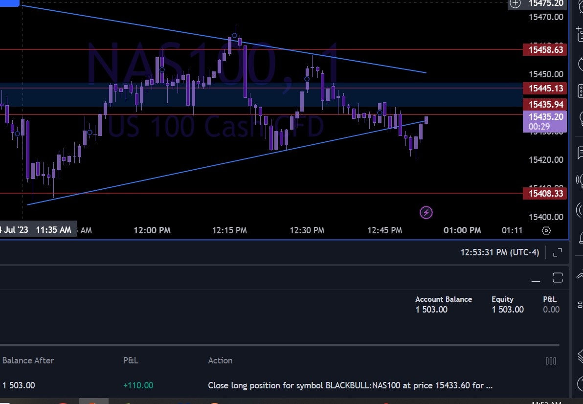
Task: Click the Close long position action row
Action: [x=350, y=385]
